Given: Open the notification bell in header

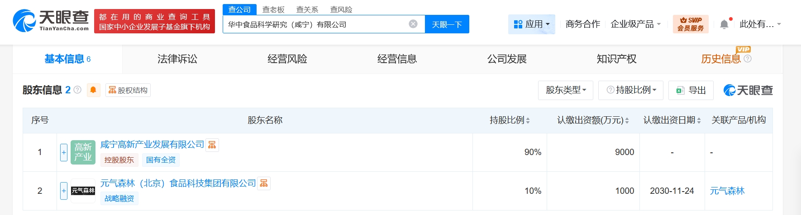Looking at the screenshot, I should 724,24.
